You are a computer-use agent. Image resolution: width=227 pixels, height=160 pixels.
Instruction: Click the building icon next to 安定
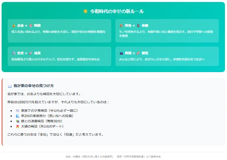click(14, 53)
